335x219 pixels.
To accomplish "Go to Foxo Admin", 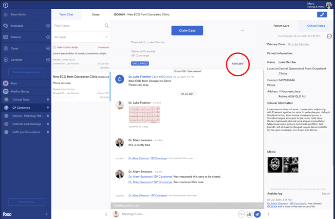I will coord(18,15).
